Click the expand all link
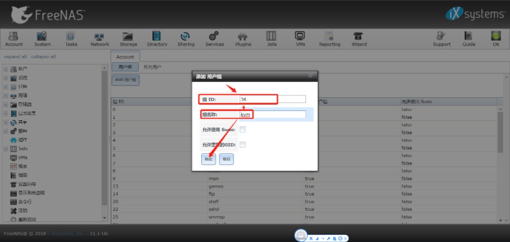Screen dimensions: 510x242 pos(15,57)
